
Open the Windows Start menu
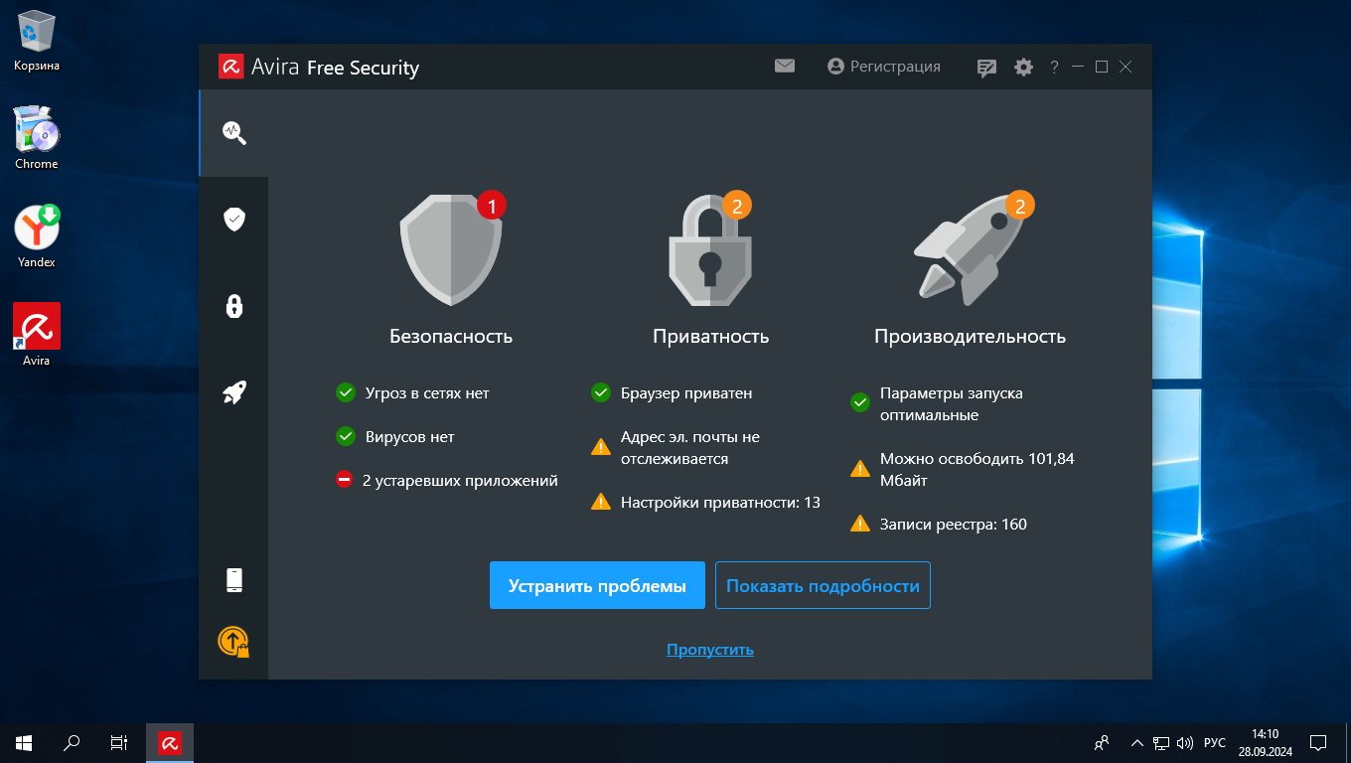(x=24, y=742)
